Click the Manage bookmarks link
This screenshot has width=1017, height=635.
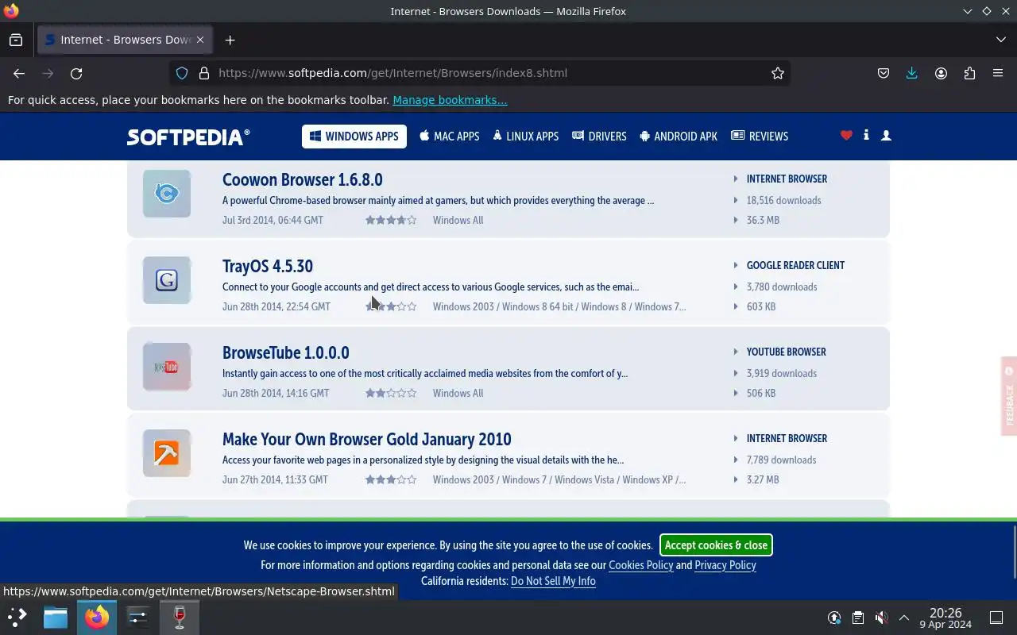click(450, 100)
